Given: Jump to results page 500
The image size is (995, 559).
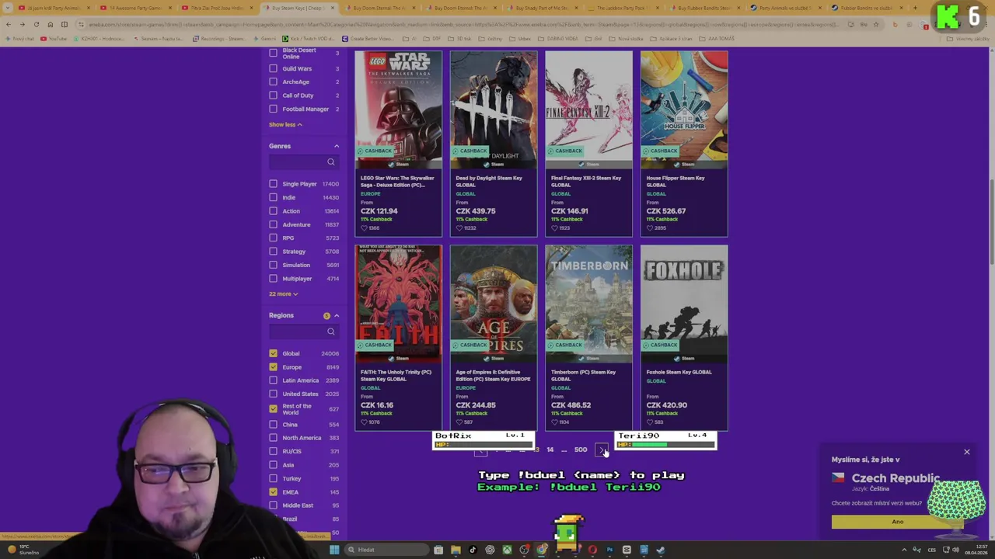Looking at the screenshot, I should (x=581, y=450).
